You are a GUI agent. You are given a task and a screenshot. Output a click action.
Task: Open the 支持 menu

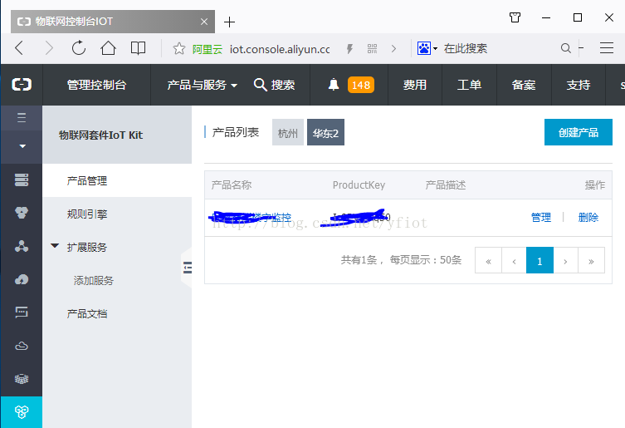click(578, 85)
